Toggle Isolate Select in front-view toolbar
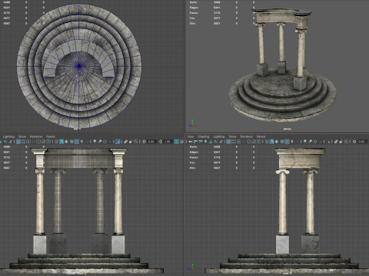 click(x=118, y=141)
